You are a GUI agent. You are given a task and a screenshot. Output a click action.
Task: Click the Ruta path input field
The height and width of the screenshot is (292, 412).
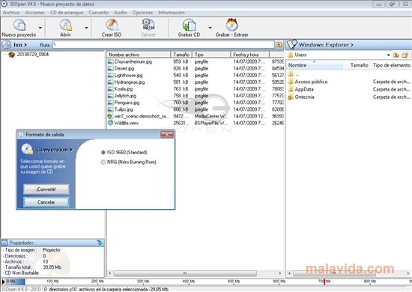(x=163, y=45)
